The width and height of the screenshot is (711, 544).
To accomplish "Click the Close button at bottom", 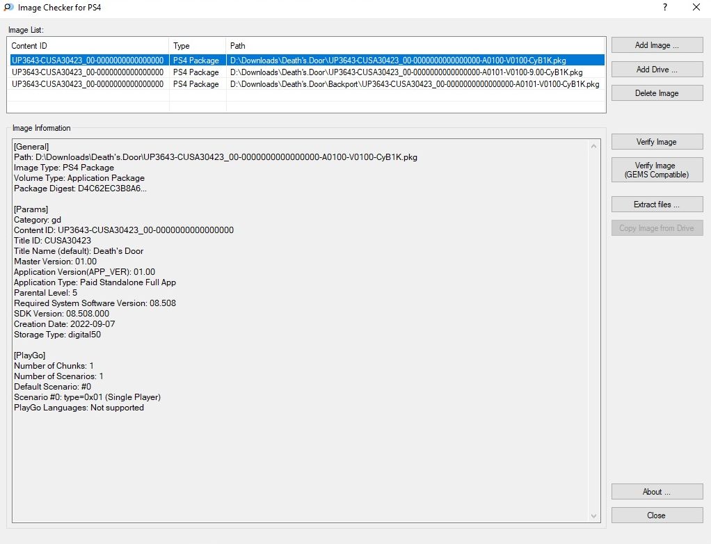I will 657,515.
